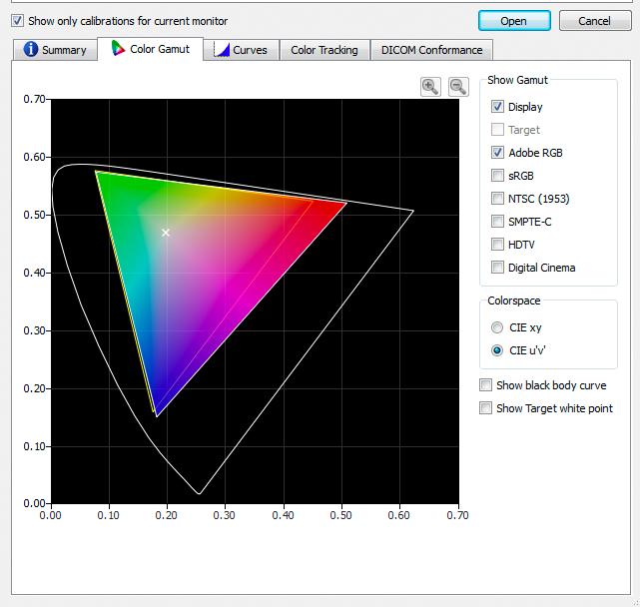
Task: Click the white point cross marker
Action: pyautogui.click(x=166, y=233)
